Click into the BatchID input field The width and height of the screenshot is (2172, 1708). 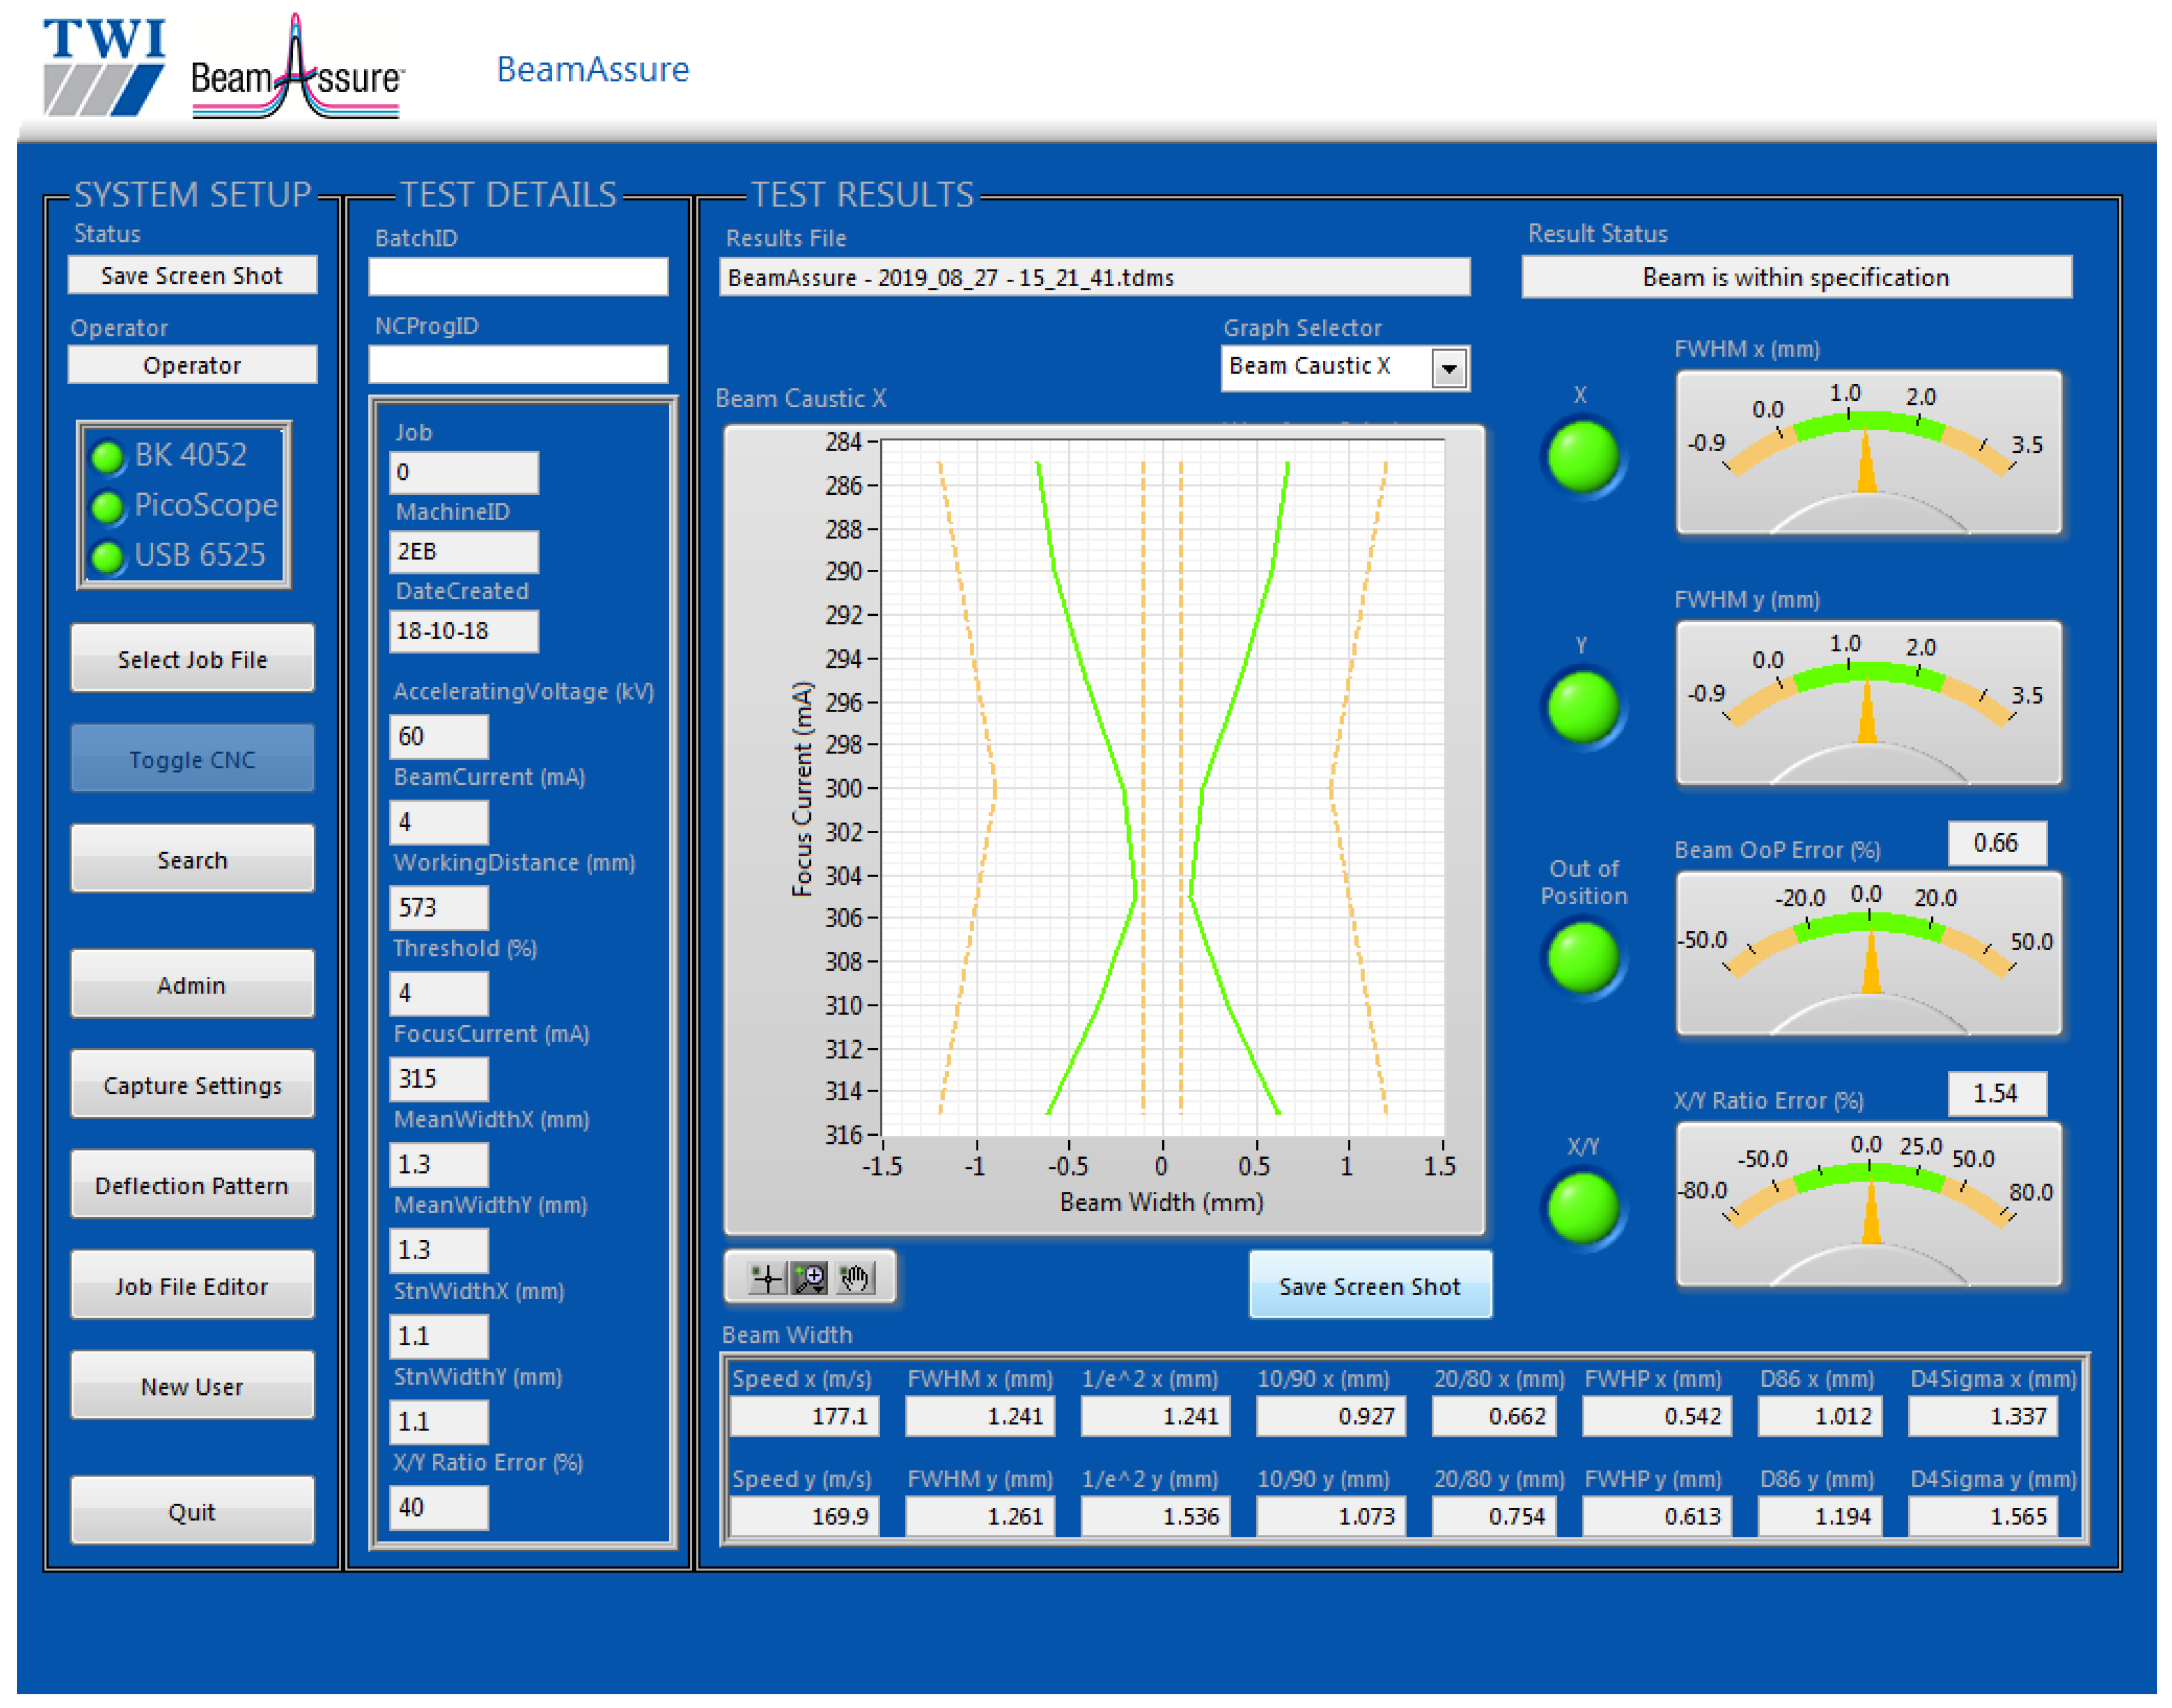(x=518, y=277)
